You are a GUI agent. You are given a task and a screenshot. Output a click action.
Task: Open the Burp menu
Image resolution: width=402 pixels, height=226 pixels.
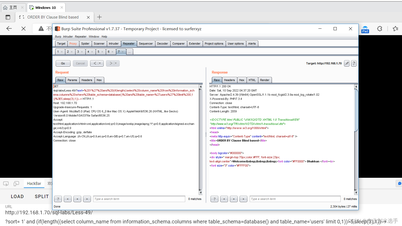pyautogui.click(x=58, y=36)
